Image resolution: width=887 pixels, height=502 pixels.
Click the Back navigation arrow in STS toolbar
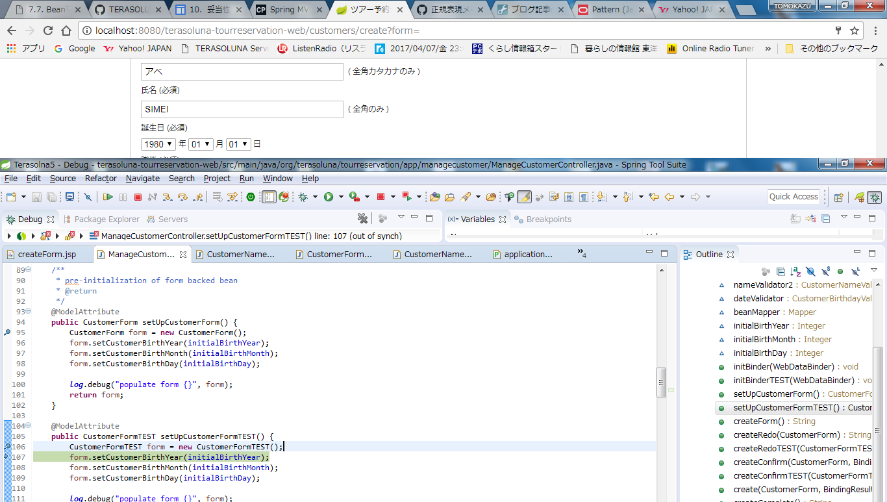coord(669,197)
